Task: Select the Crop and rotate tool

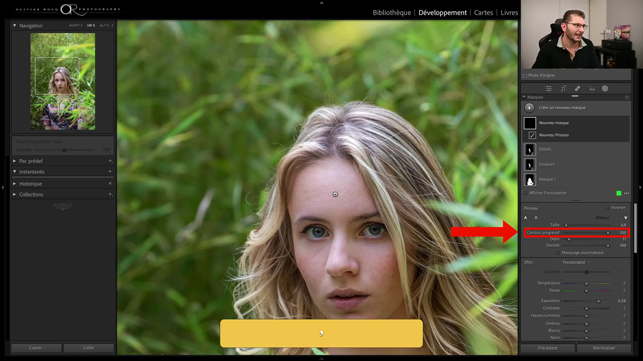Action: (563, 89)
